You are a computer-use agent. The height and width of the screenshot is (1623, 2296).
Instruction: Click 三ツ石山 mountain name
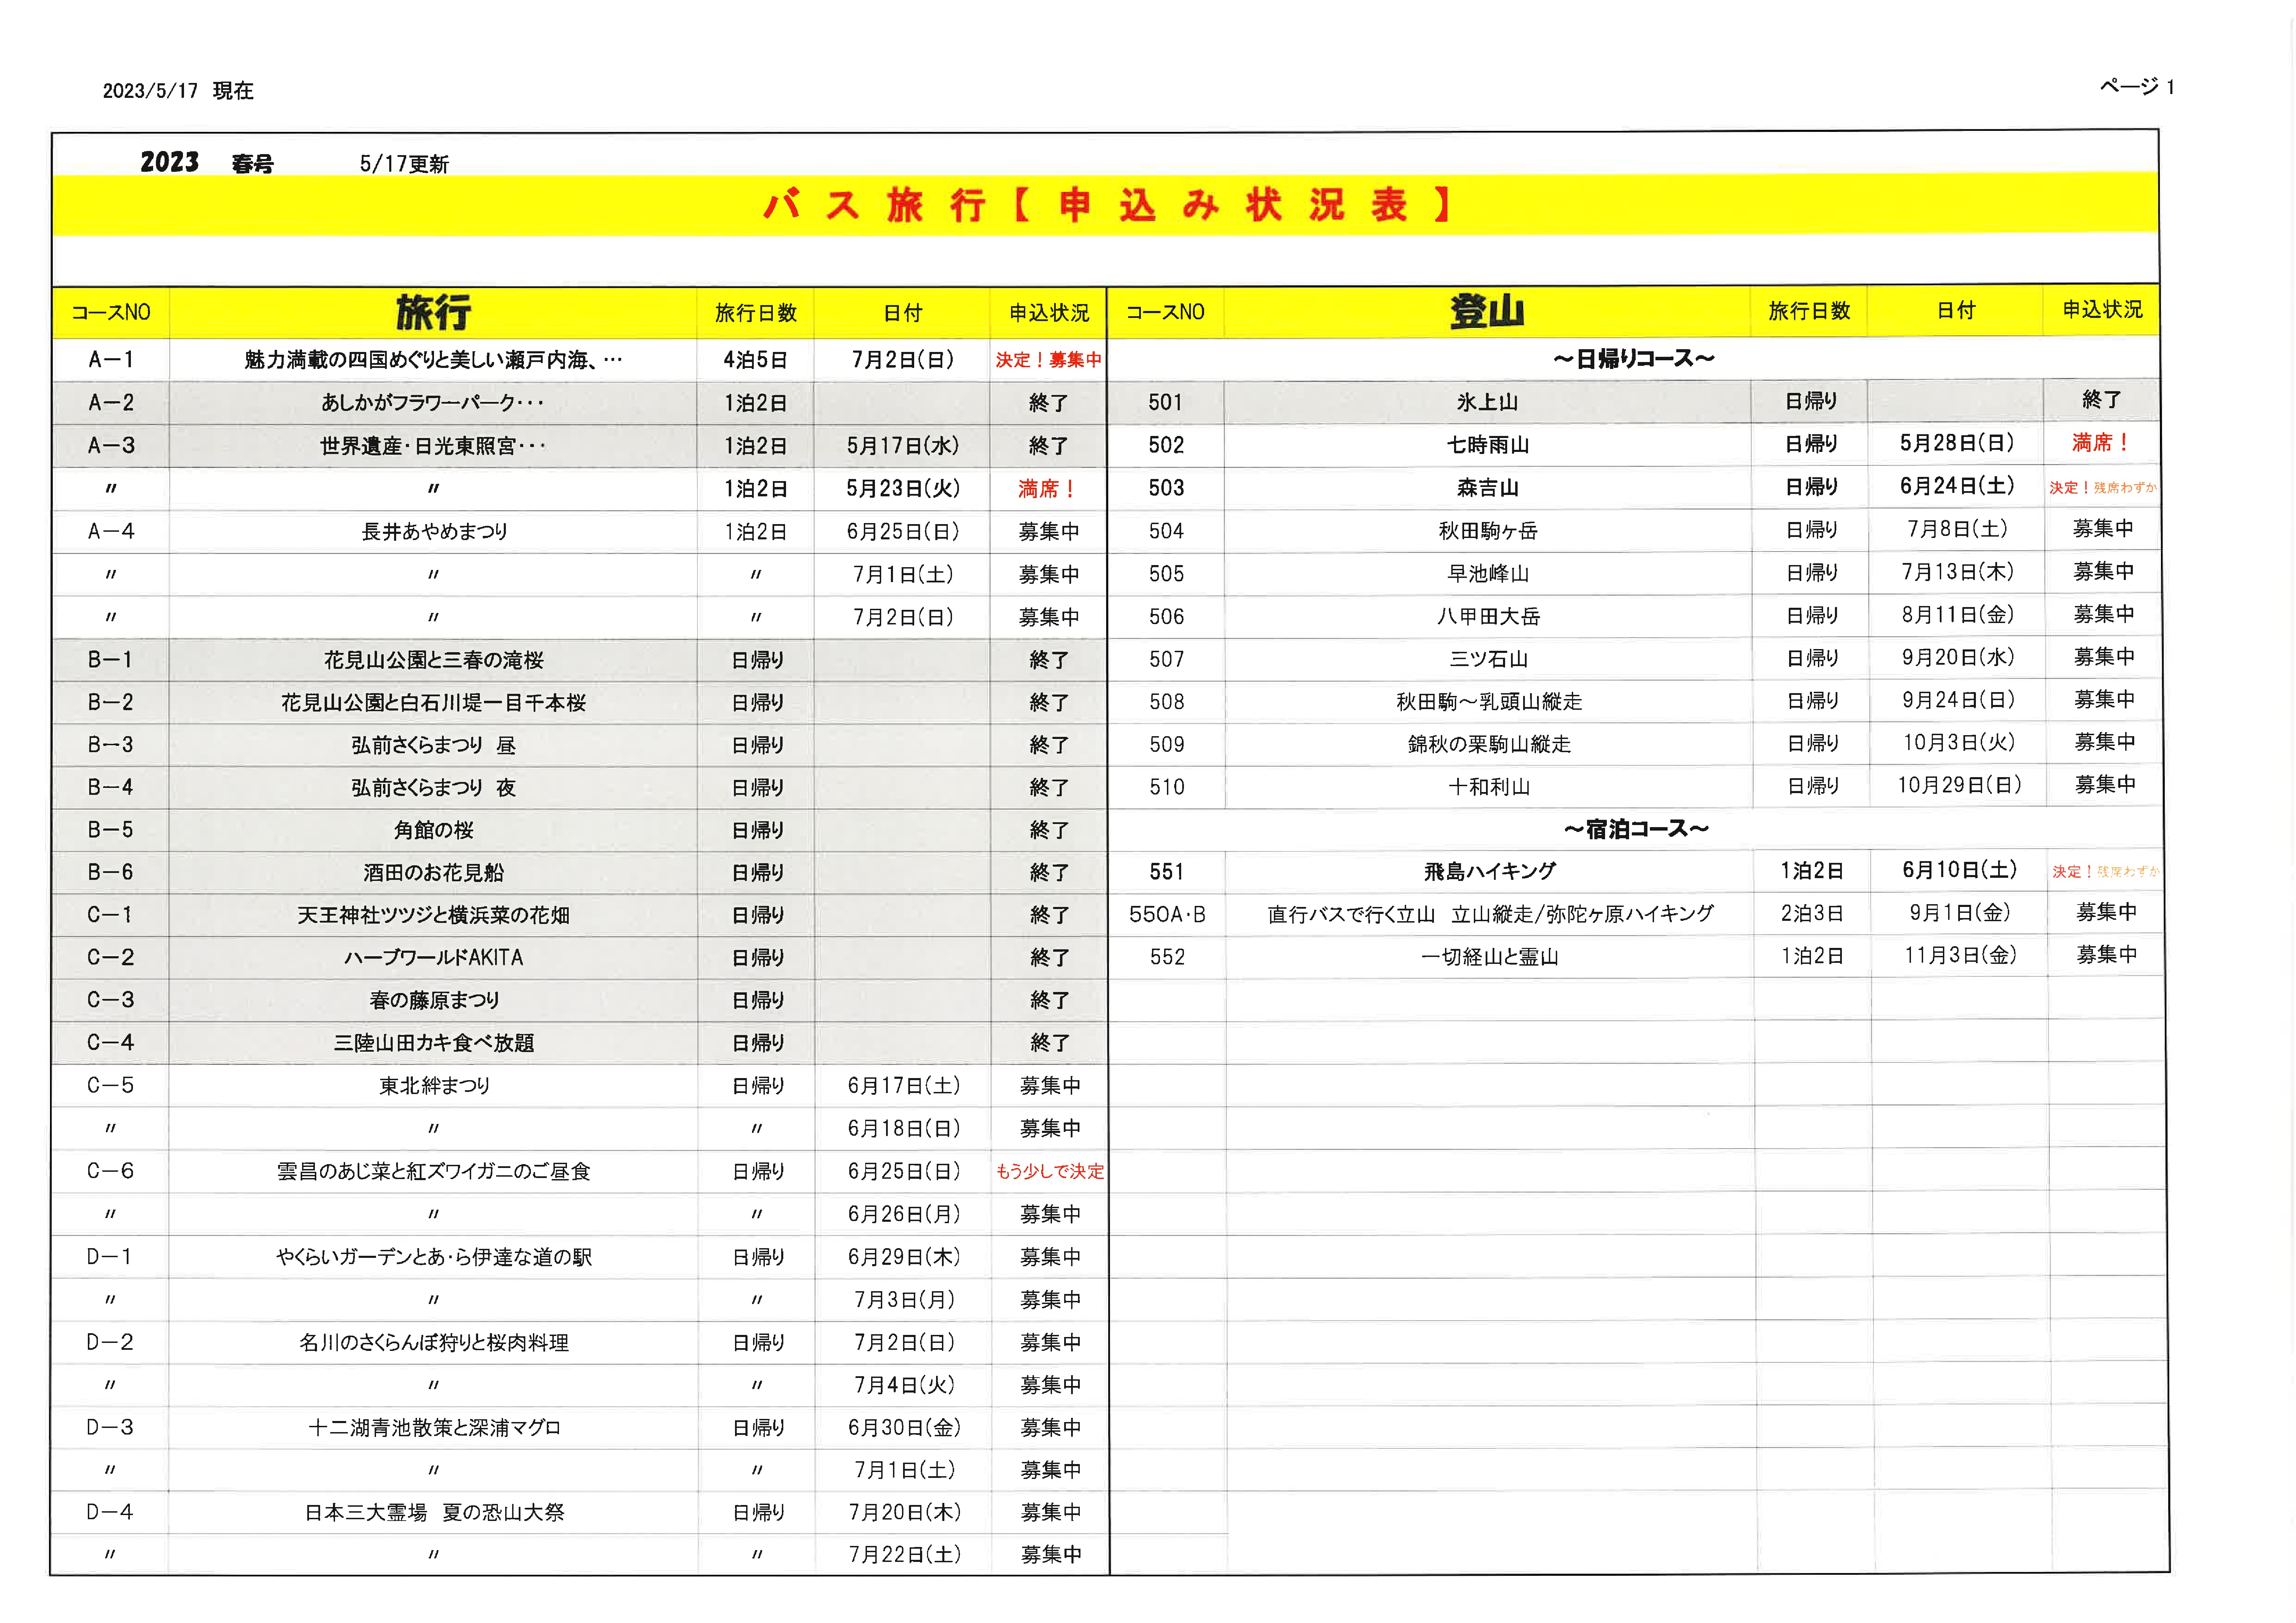[x=1488, y=659]
